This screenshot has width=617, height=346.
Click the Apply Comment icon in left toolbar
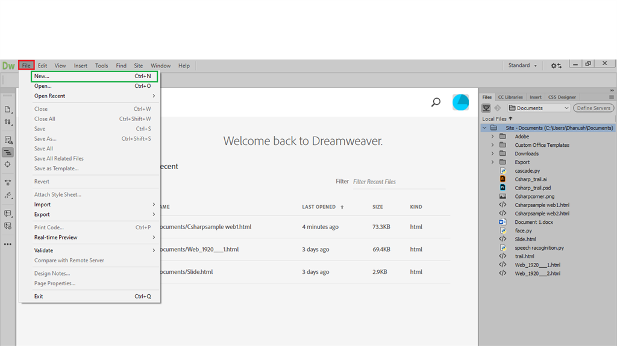[8, 214]
